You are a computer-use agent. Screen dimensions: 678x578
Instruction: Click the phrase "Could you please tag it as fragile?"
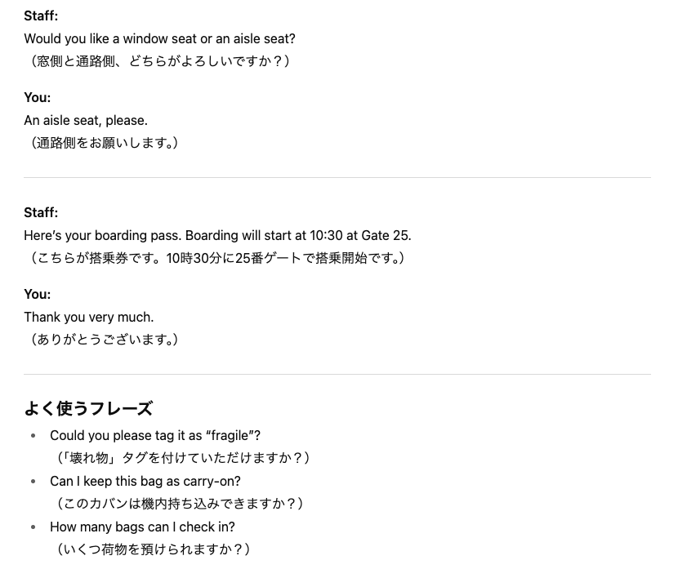155,436
